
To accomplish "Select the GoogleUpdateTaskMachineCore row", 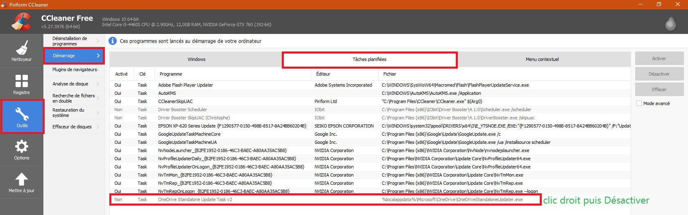I will 370,134.
